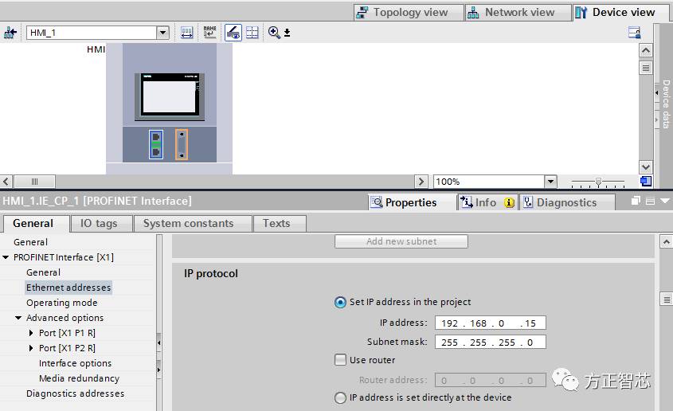The height and width of the screenshot is (411, 673).
Task: Click the Subnet mask input field
Action: pyautogui.click(x=490, y=342)
